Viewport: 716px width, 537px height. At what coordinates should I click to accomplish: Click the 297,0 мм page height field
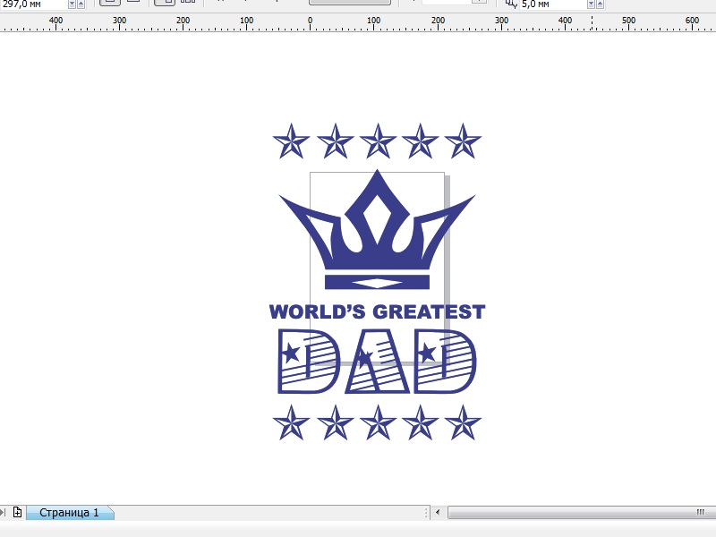(x=34, y=4)
